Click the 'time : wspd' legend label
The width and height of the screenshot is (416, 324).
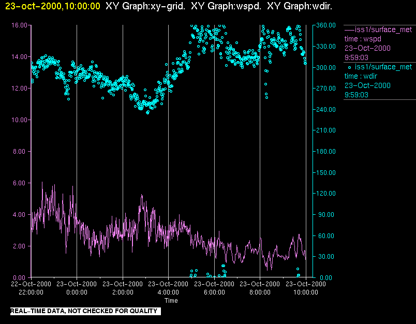(x=363, y=39)
